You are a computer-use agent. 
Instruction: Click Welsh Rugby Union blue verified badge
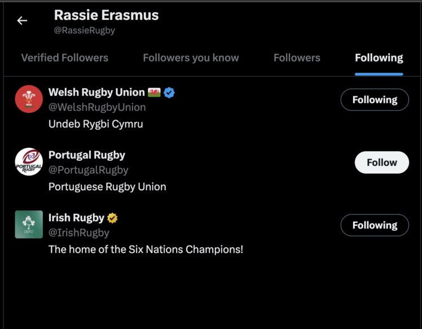pyautogui.click(x=169, y=93)
